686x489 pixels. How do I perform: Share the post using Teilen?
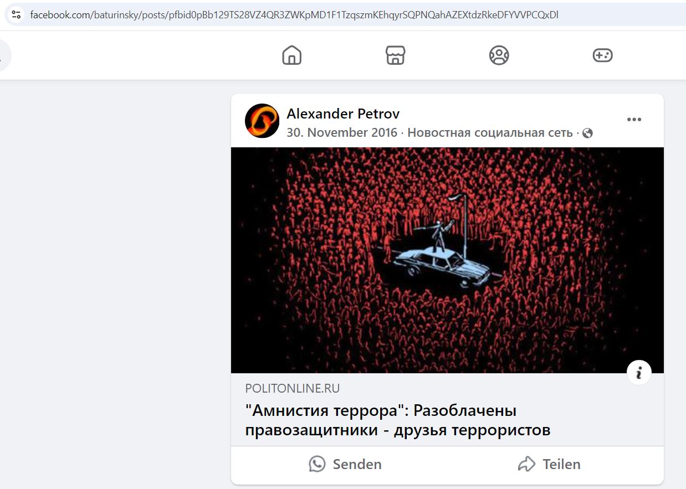(549, 464)
